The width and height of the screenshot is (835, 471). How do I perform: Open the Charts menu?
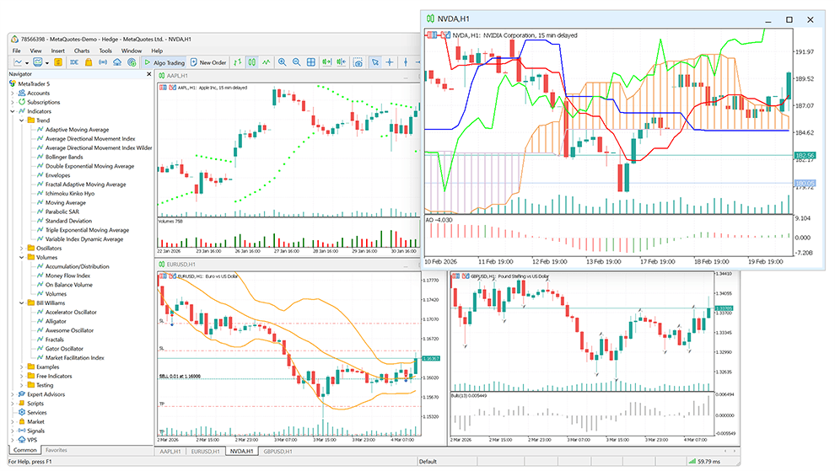click(x=82, y=51)
